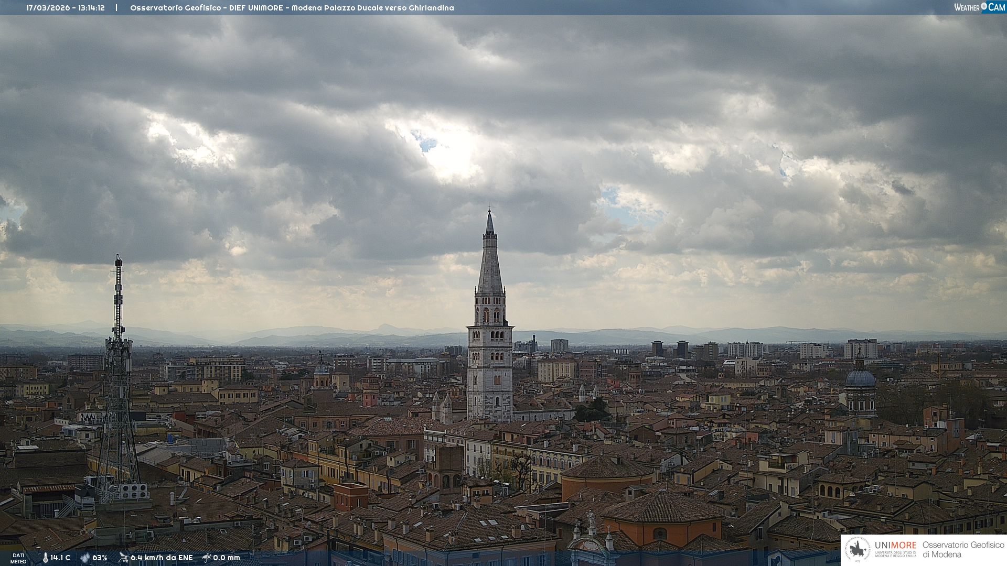Click the UNIMORE wordmark text

point(895,546)
